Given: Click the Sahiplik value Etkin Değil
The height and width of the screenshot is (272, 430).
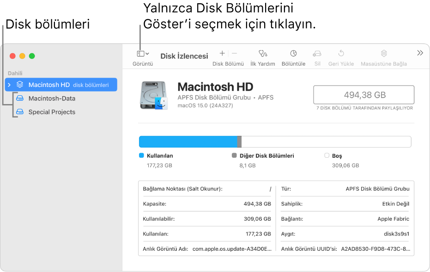Looking at the screenshot, I should [396, 204].
